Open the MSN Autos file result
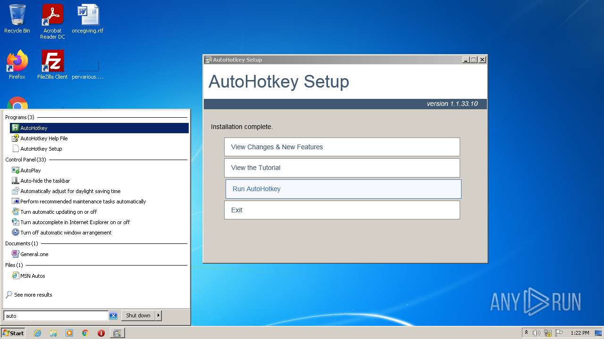Image resolution: width=604 pixels, height=339 pixels. point(99,276)
